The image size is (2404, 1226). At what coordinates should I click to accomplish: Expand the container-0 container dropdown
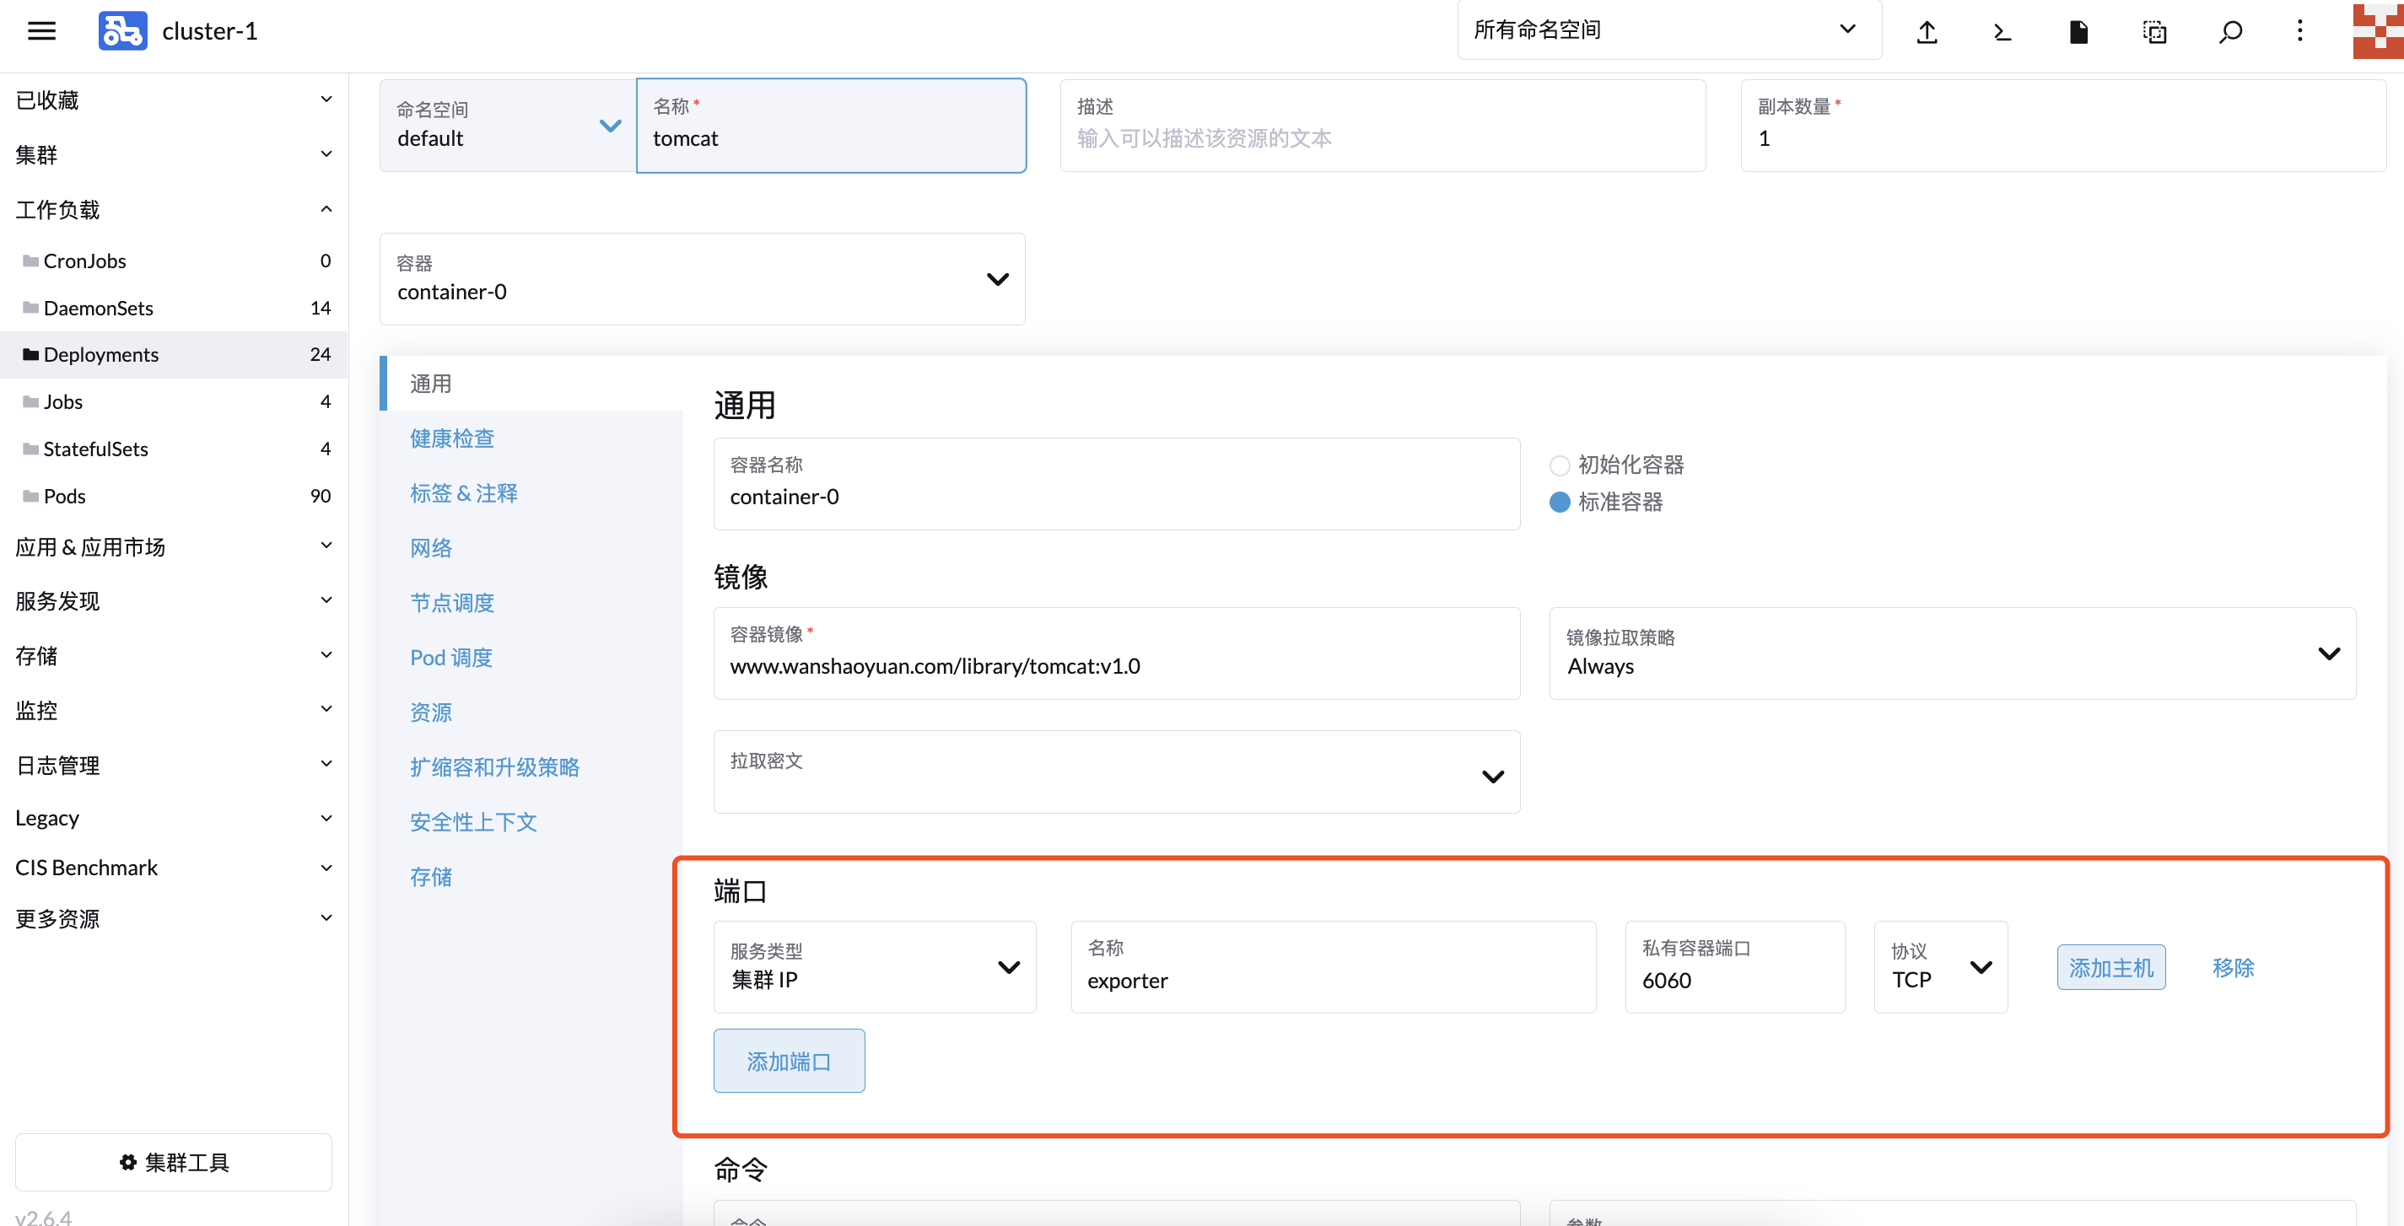click(995, 279)
